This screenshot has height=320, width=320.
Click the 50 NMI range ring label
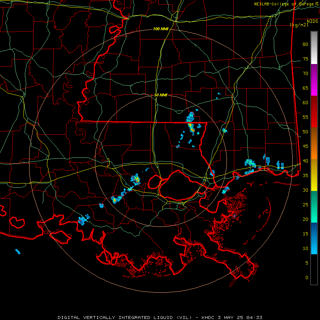point(161,95)
